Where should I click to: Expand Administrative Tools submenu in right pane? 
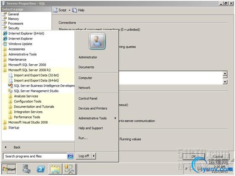[97, 118]
